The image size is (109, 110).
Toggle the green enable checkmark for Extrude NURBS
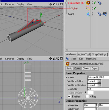(x=95, y=3)
